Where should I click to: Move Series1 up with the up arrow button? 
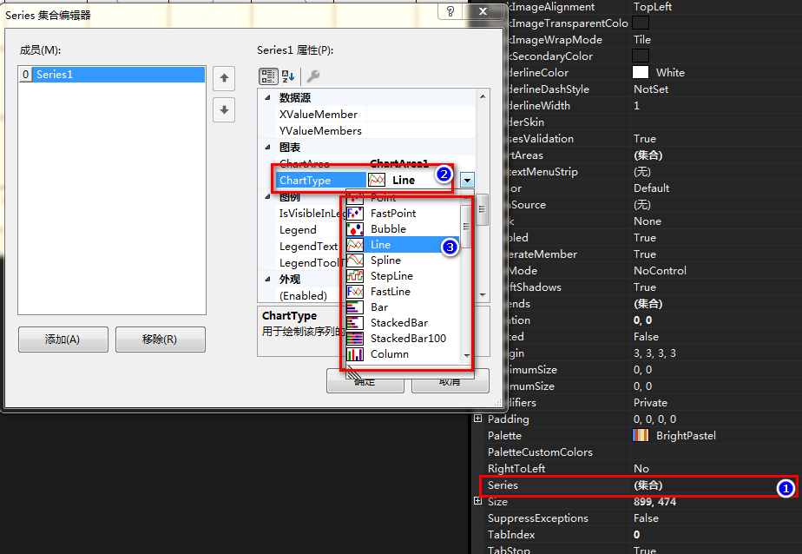click(x=224, y=78)
